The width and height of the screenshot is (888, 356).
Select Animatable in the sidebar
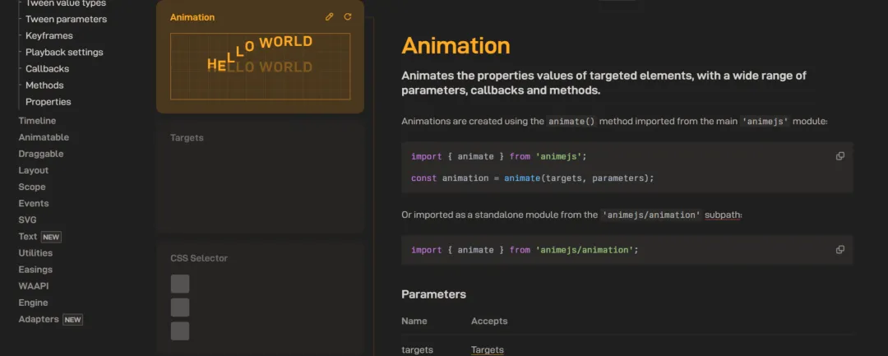click(44, 137)
